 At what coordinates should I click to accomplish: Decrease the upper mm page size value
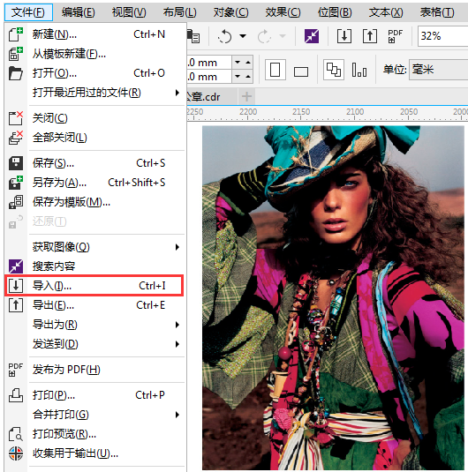(x=238, y=63)
